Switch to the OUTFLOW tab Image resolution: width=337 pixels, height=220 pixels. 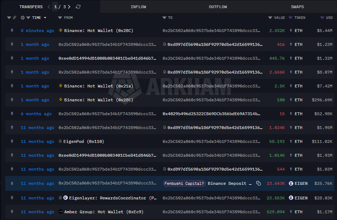coord(218,7)
